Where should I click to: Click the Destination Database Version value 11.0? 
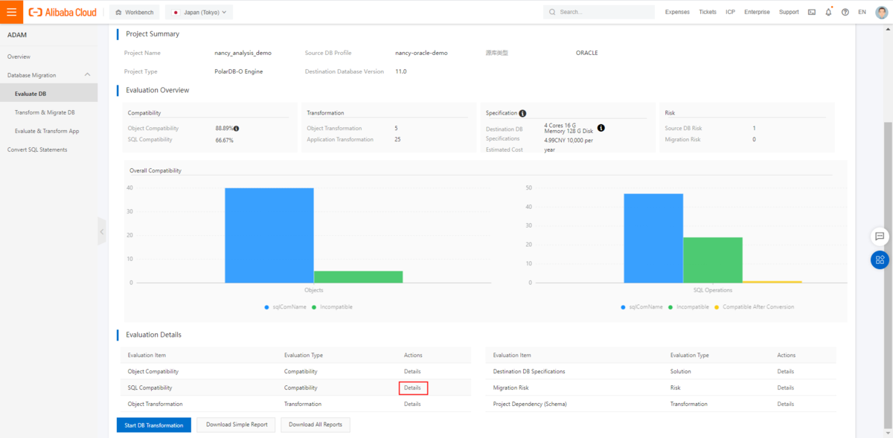(x=400, y=71)
